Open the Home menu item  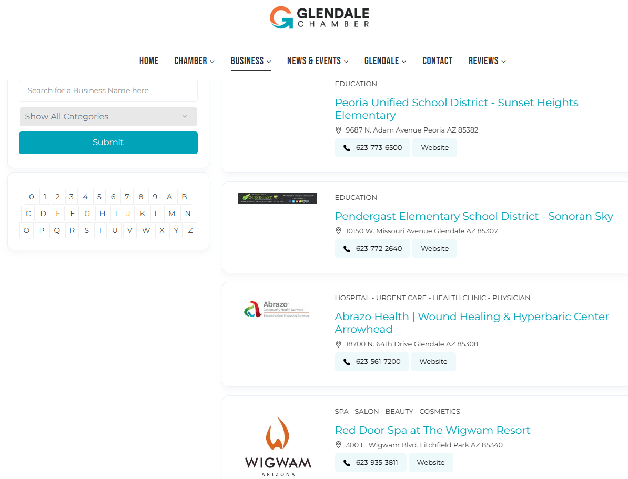point(149,61)
